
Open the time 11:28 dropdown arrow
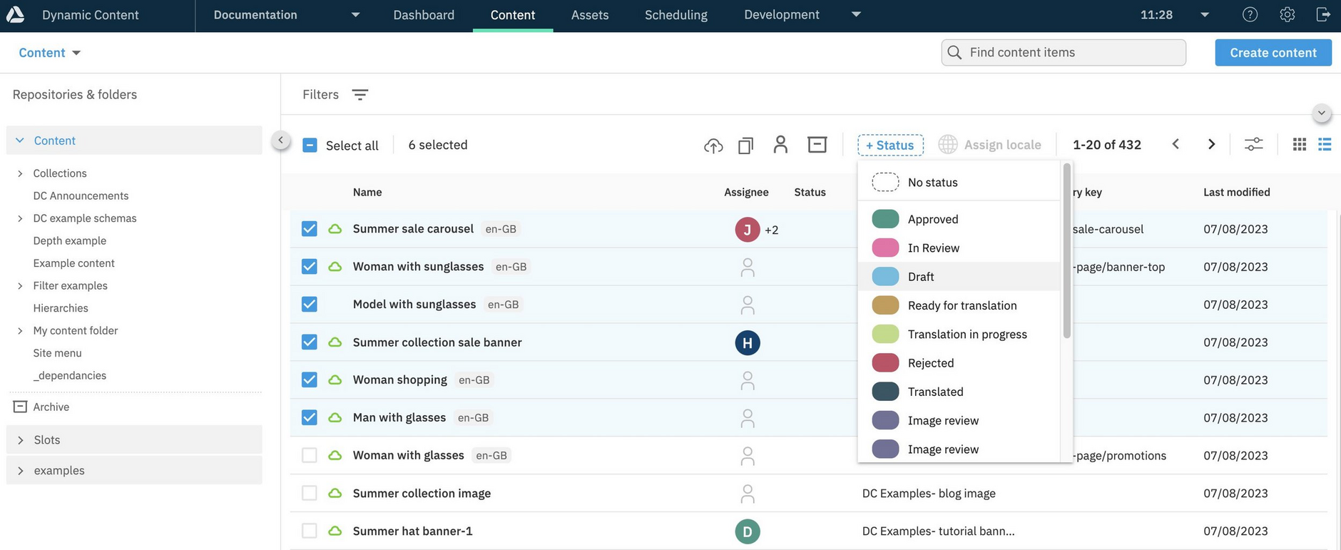pos(1205,14)
